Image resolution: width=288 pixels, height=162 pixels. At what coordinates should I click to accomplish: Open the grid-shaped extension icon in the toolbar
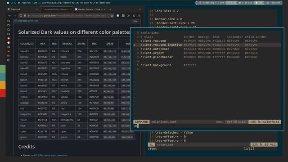123,16
